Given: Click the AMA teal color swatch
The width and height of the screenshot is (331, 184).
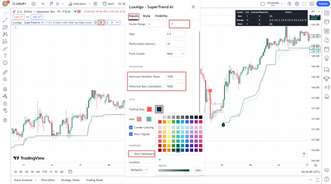Looking at the screenshot, I should pyautogui.click(x=149, y=119).
